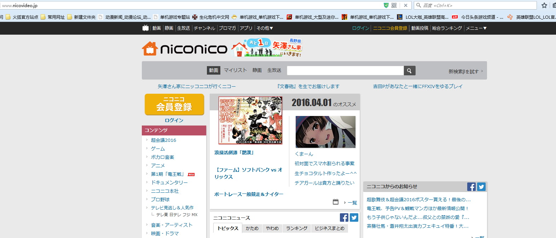Select 静画 search tab
The image size is (556, 238).
tap(257, 70)
